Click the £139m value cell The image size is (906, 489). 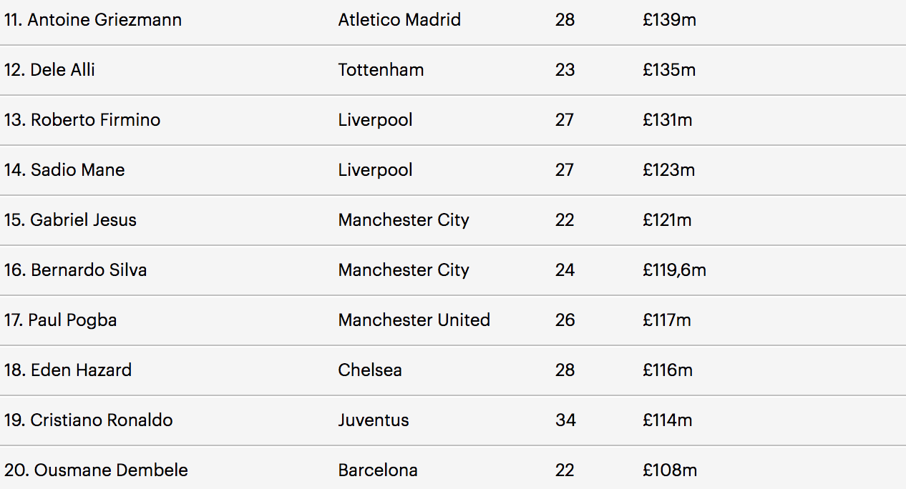[x=669, y=20]
